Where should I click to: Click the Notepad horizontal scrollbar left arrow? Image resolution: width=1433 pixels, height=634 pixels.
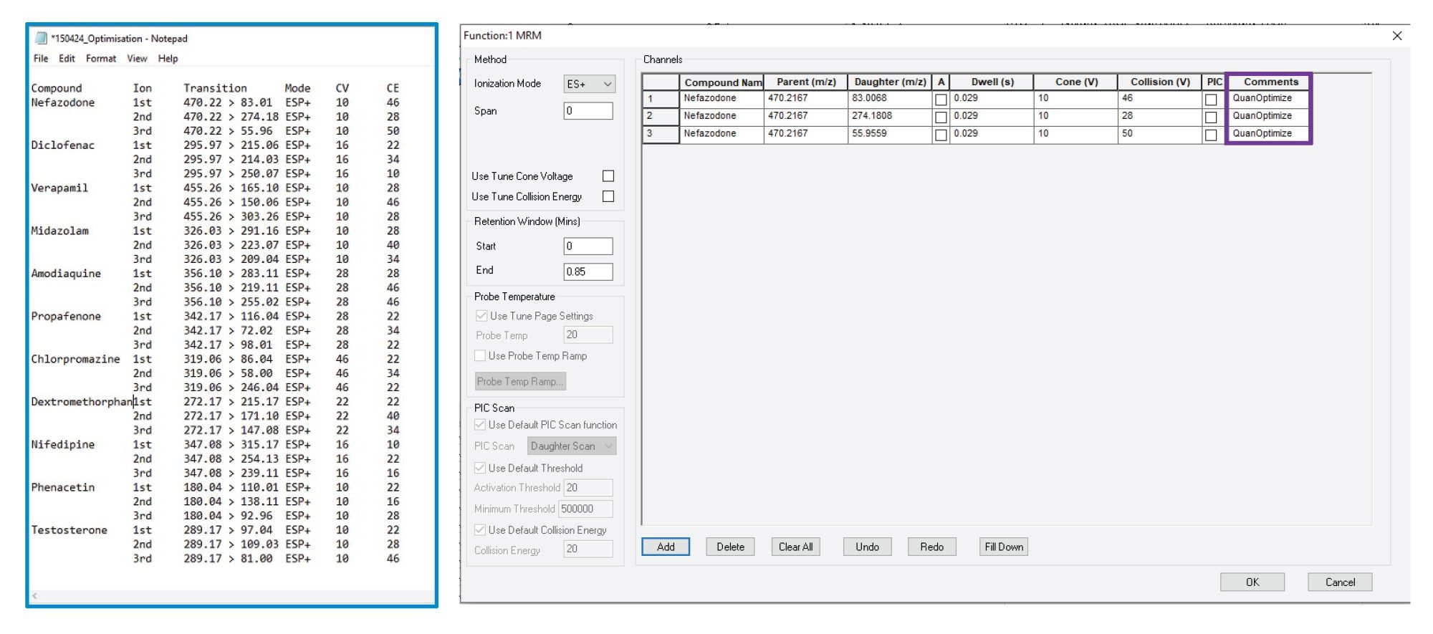tap(34, 596)
